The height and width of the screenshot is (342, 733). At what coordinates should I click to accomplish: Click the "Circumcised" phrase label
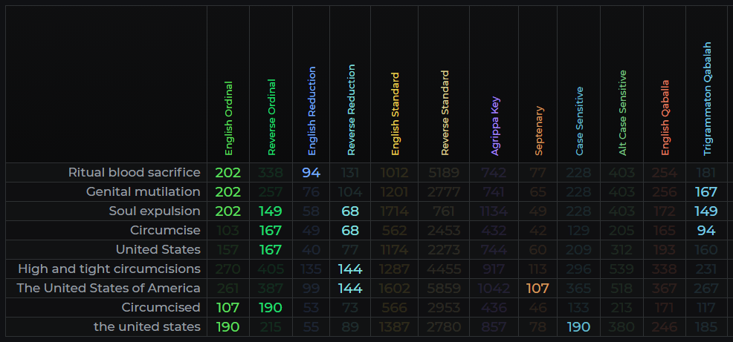[x=161, y=307]
